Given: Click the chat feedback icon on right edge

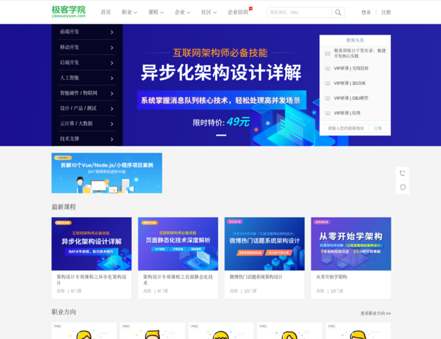Looking at the screenshot, I should point(402,187).
